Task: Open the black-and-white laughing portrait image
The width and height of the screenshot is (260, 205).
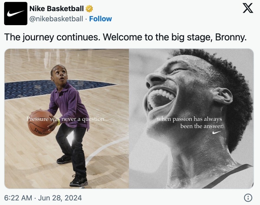Action: 191,118
